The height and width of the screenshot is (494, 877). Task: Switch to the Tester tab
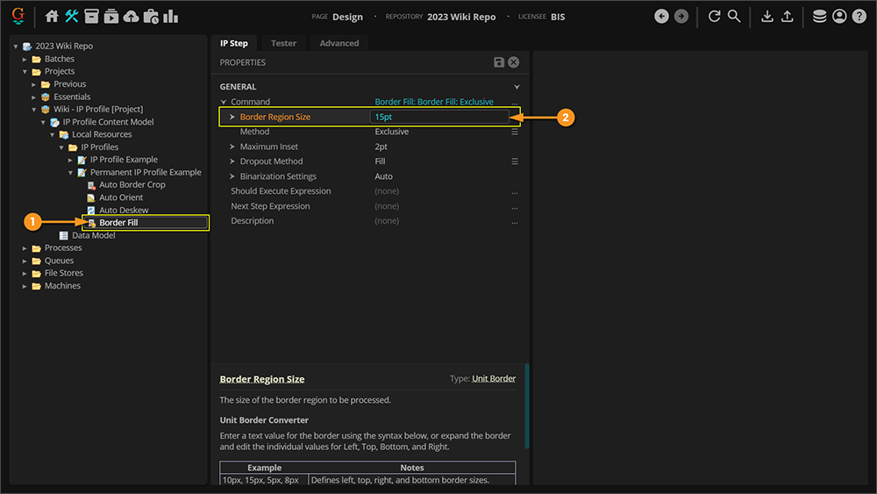283,43
